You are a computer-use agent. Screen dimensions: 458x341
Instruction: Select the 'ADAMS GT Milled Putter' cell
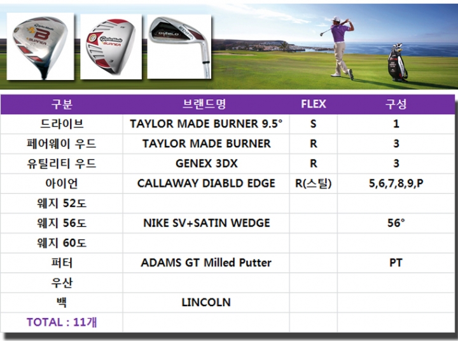206,263
